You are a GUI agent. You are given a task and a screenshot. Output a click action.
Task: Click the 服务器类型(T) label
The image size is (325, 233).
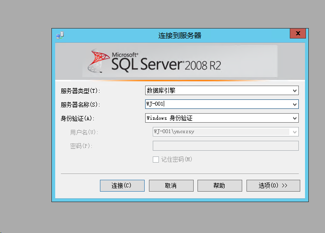80,91
